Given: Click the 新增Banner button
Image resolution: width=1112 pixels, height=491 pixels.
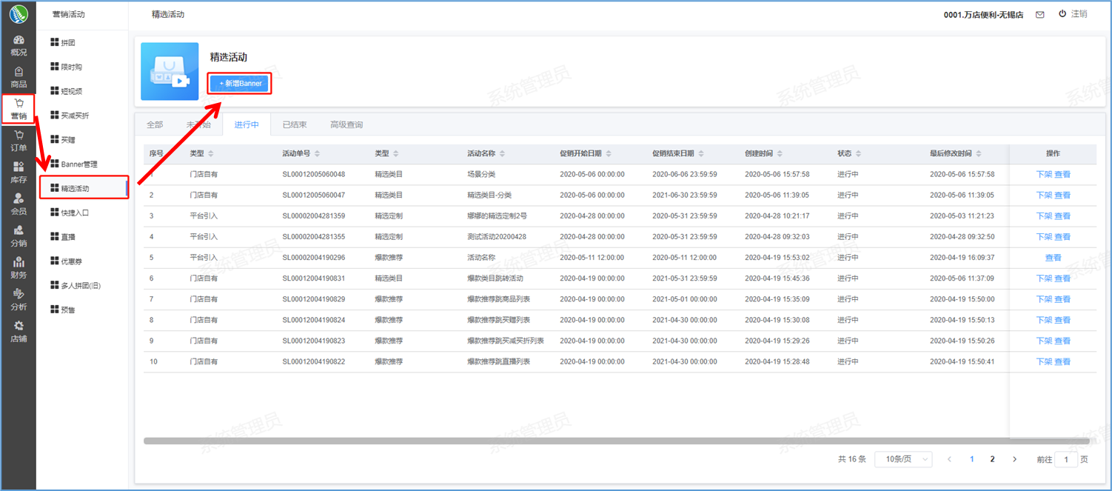Looking at the screenshot, I should 240,84.
